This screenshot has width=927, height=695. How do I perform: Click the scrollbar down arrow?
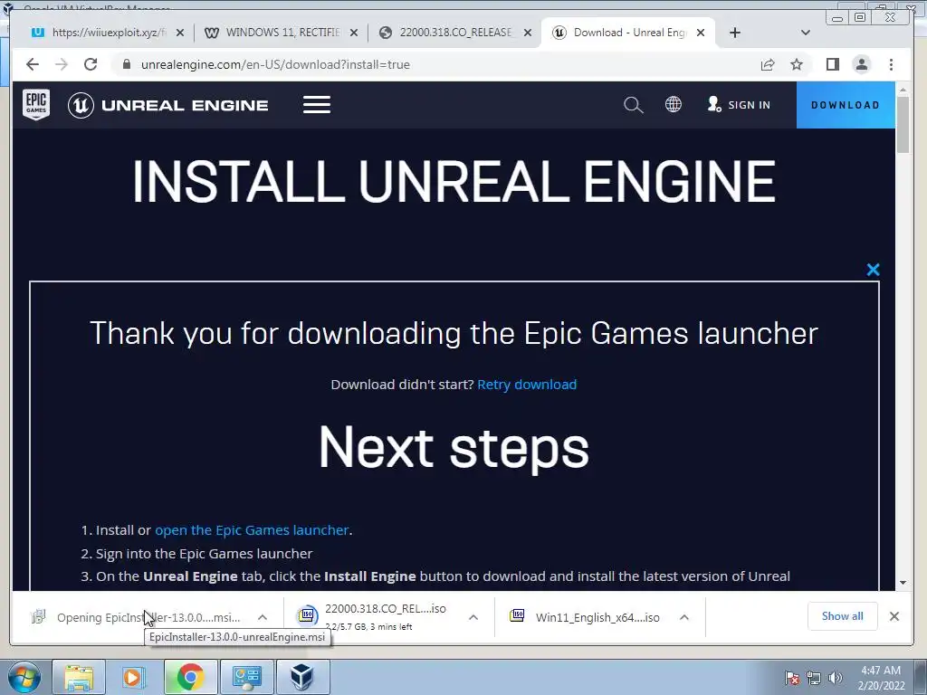pos(903,583)
